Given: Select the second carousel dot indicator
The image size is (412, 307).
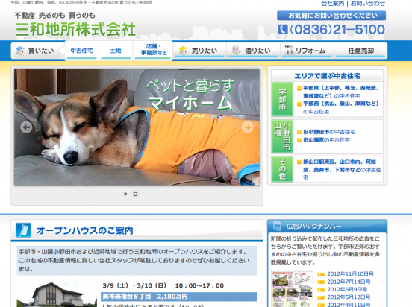Looking at the screenshot, I should click(x=135, y=194).
